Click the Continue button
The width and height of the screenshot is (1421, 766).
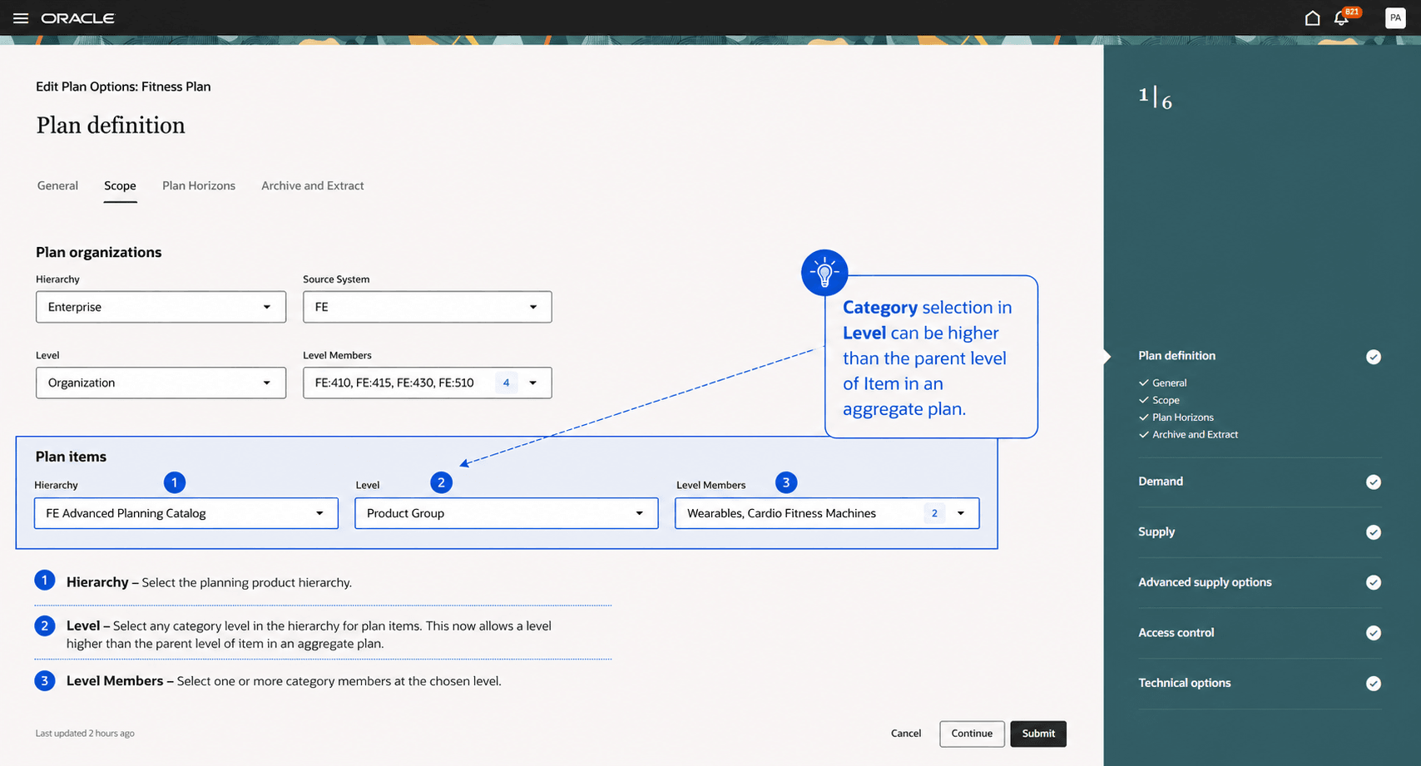(x=972, y=734)
